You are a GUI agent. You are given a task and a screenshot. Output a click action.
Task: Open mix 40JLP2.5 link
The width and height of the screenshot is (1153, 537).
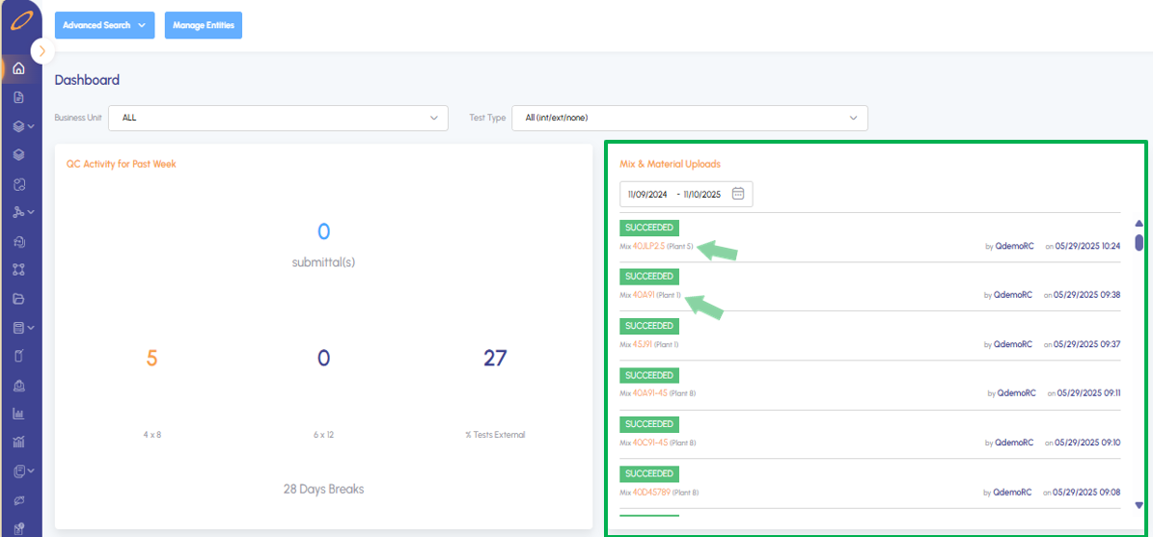point(648,246)
